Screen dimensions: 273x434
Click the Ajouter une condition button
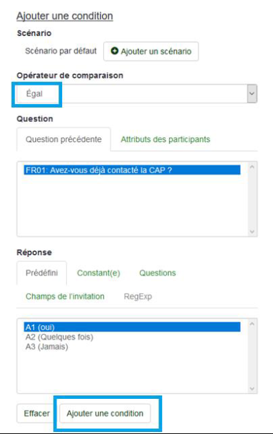tap(105, 413)
